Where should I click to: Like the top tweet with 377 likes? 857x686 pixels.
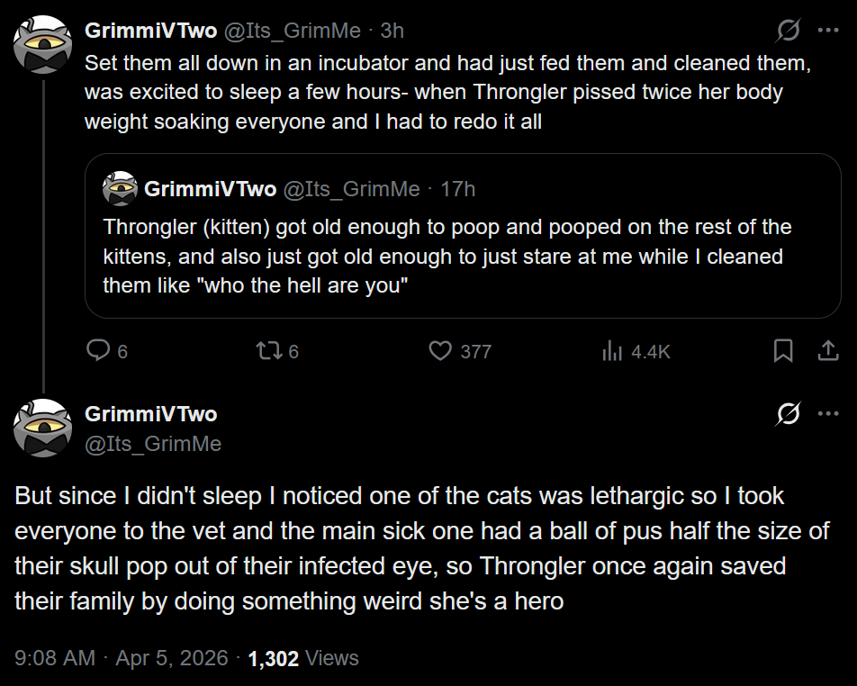tap(460, 351)
